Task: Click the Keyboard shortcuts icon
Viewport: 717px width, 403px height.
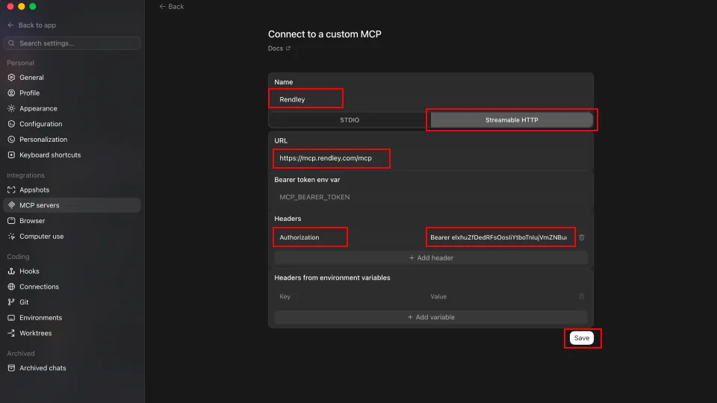Action: [11, 155]
